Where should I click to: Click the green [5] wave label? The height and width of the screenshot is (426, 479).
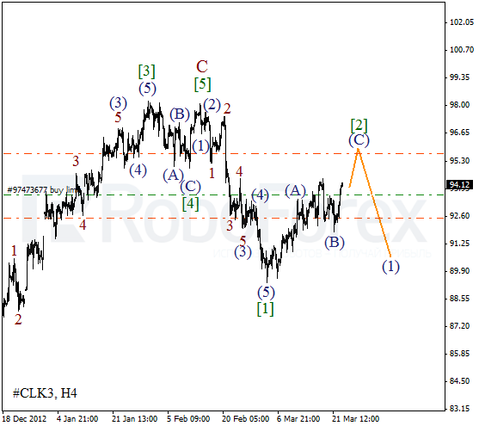coord(203,84)
